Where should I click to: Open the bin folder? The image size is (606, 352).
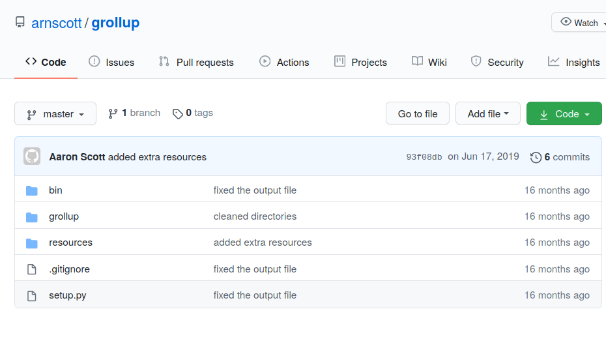[x=55, y=190]
